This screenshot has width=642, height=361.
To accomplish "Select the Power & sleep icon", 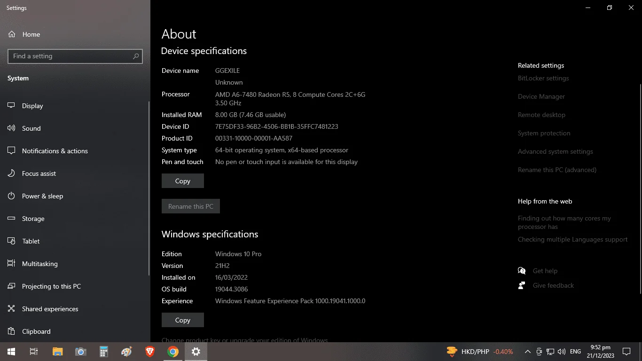I will [x=12, y=196].
